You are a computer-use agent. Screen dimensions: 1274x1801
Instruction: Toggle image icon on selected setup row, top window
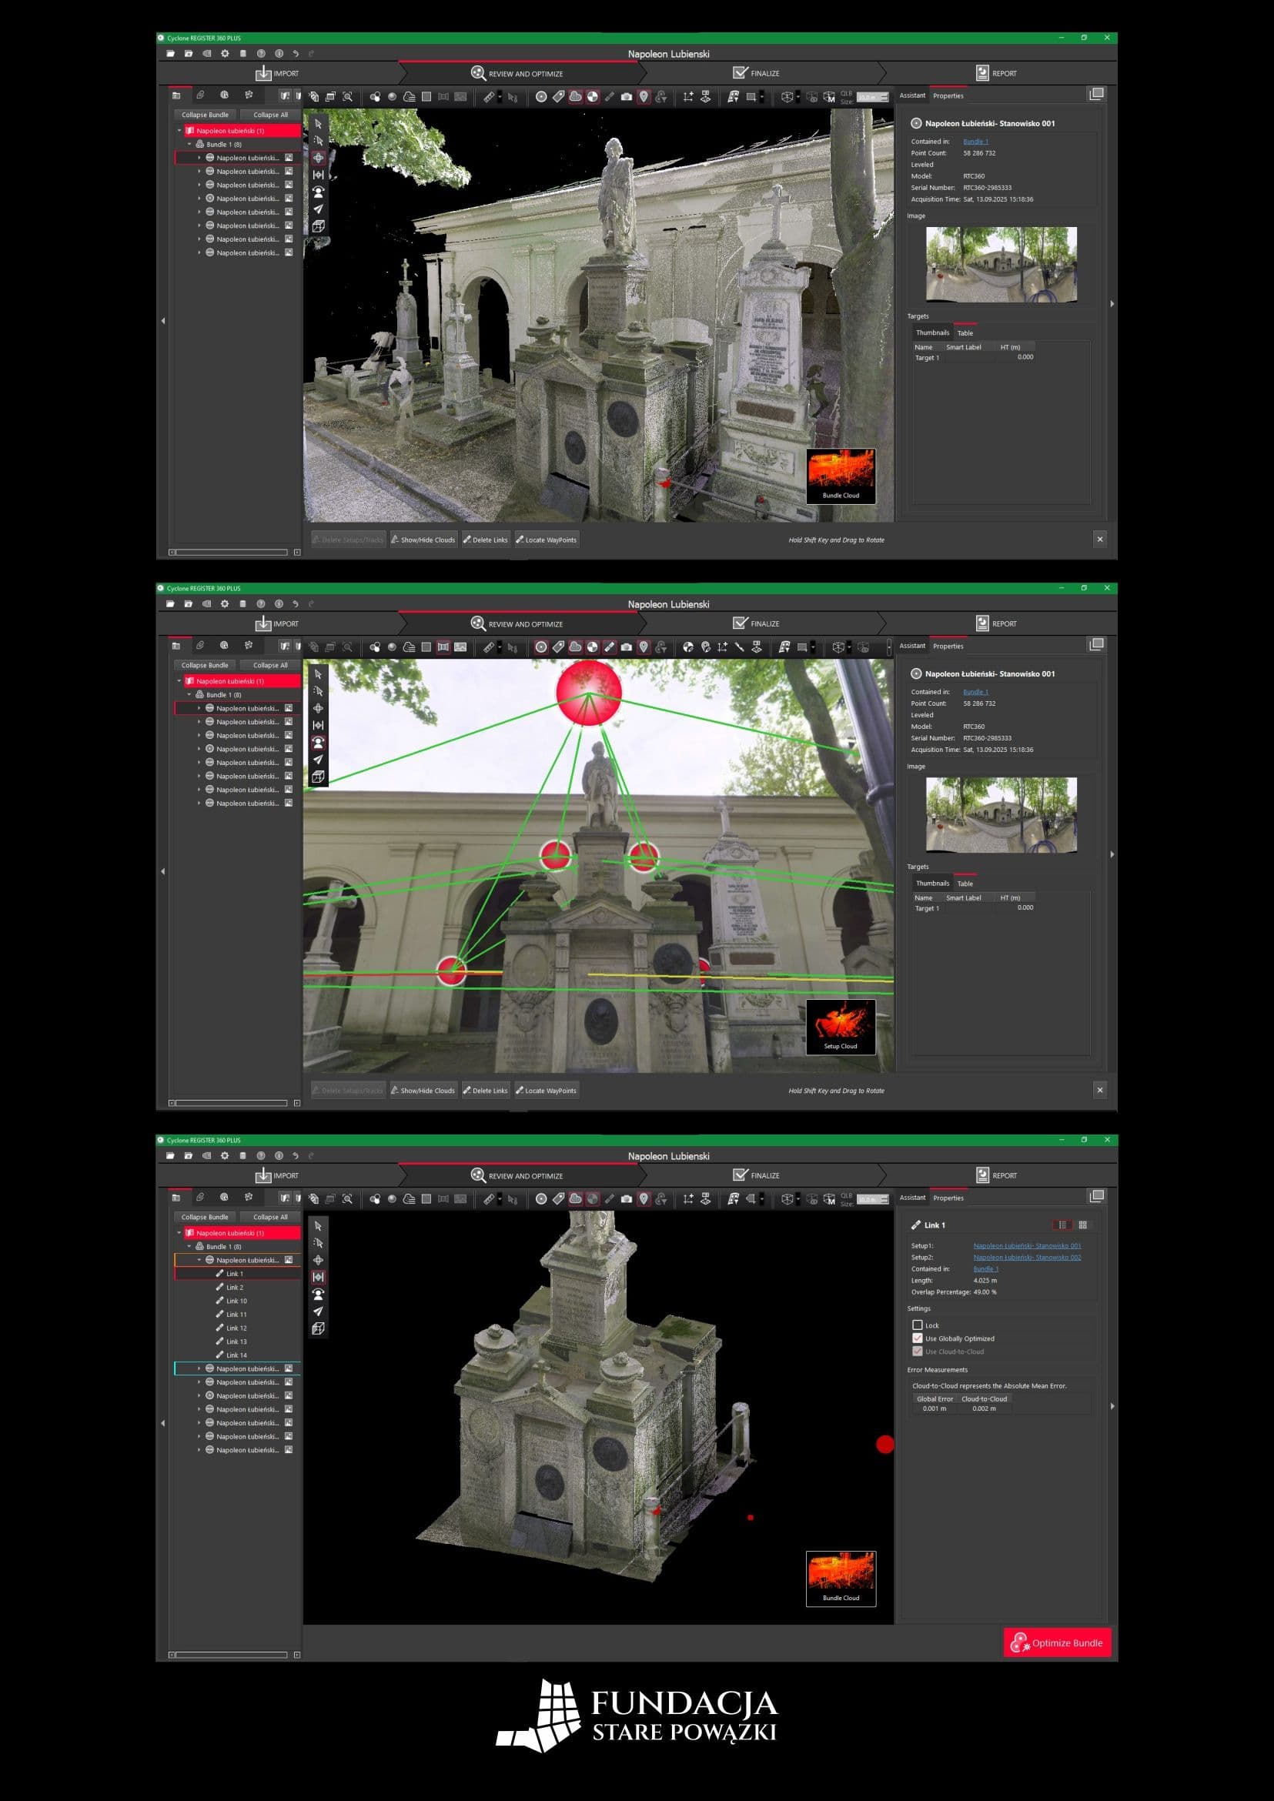[289, 158]
